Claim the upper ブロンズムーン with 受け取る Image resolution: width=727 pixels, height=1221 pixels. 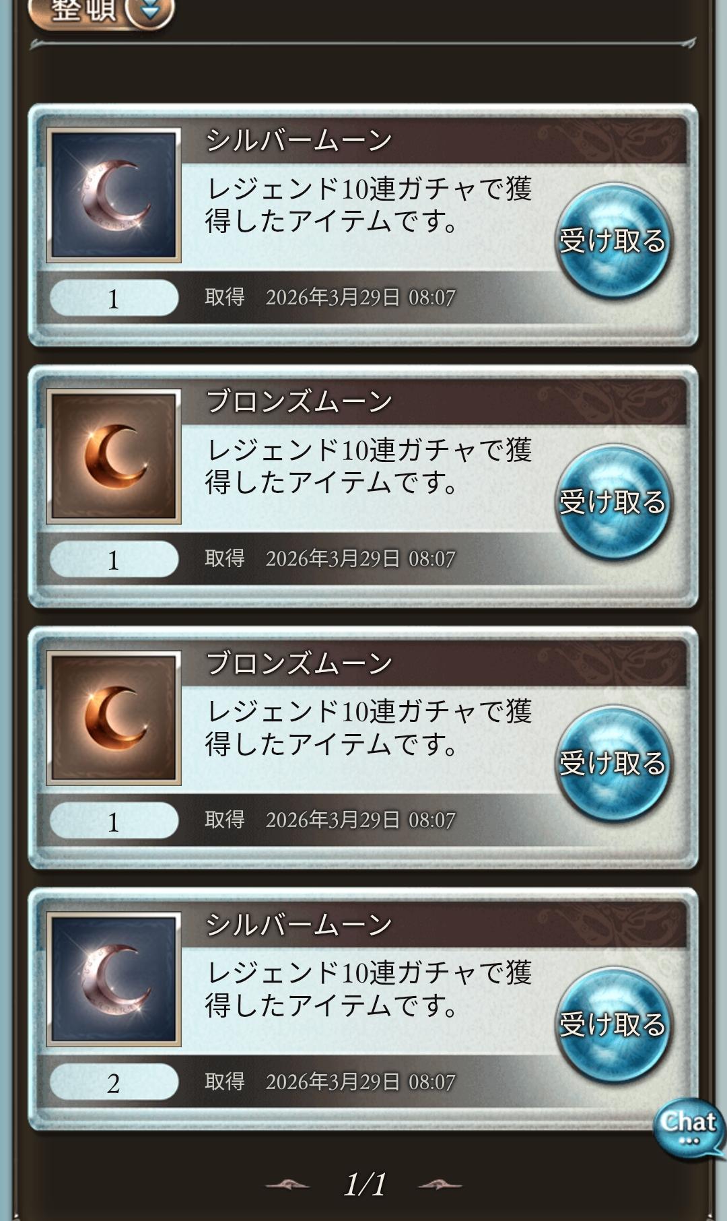coord(613,502)
